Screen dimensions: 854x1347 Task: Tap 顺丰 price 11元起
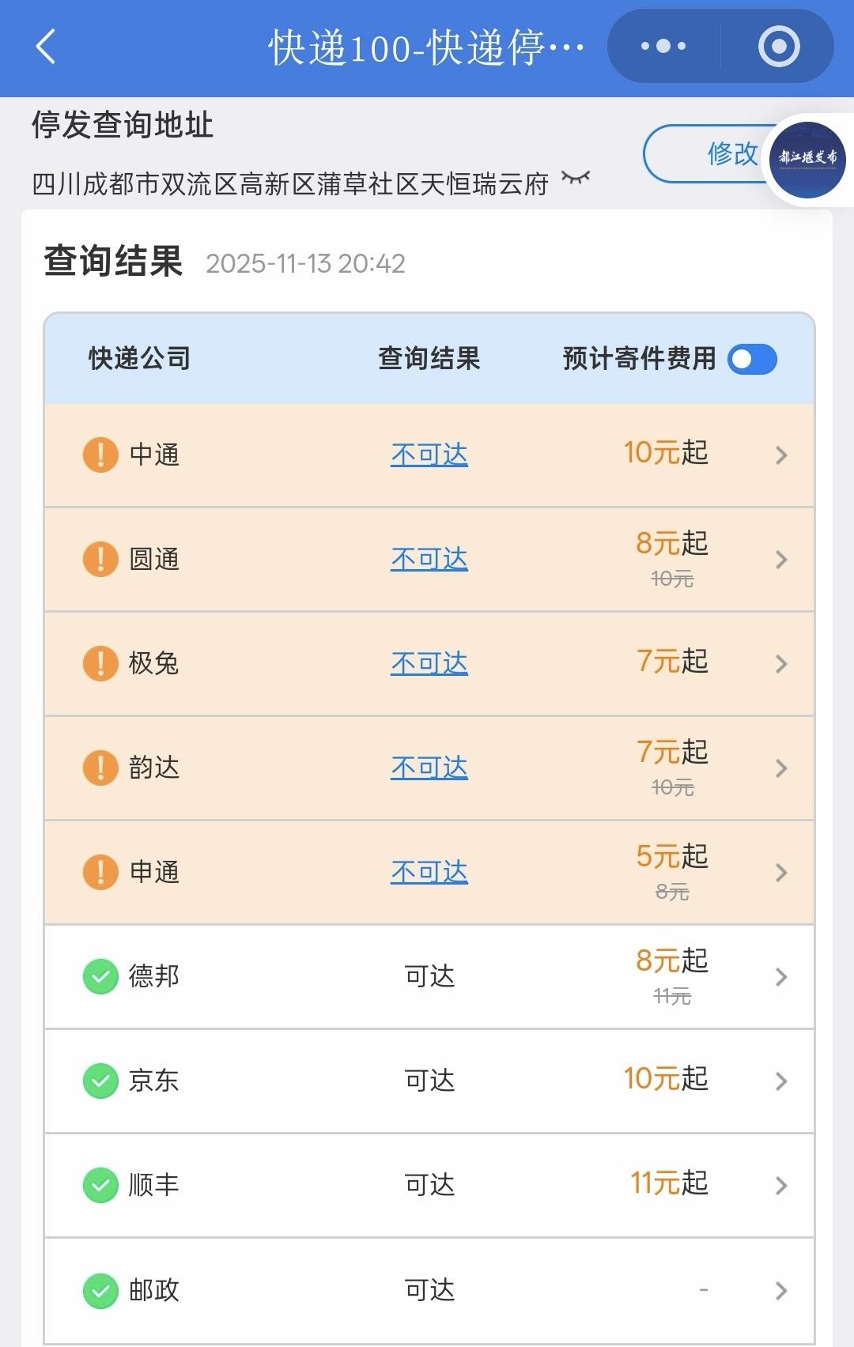click(669, 1183)
